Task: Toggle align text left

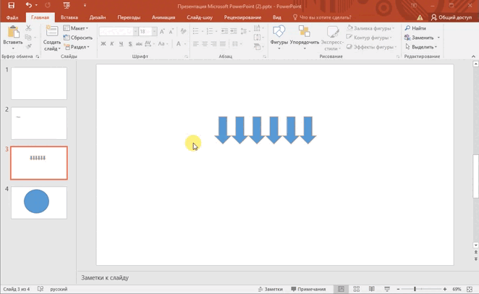Action: (x=195, y=44)
